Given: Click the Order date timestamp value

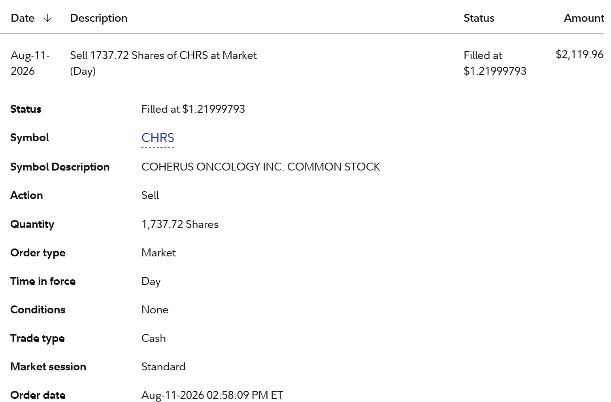Looking at the screenshot, I should (212, 395).
